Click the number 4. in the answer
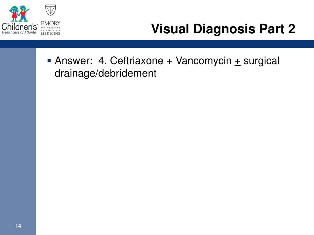 pyautogui.click(x=102, y=61)
